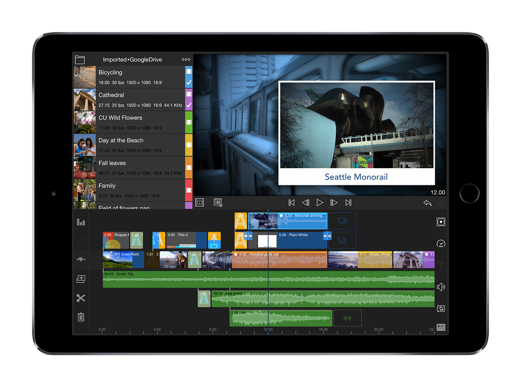521x387 pixels.
Task: Click the left trim handle of Plain-White
Action: pos(248,236)
